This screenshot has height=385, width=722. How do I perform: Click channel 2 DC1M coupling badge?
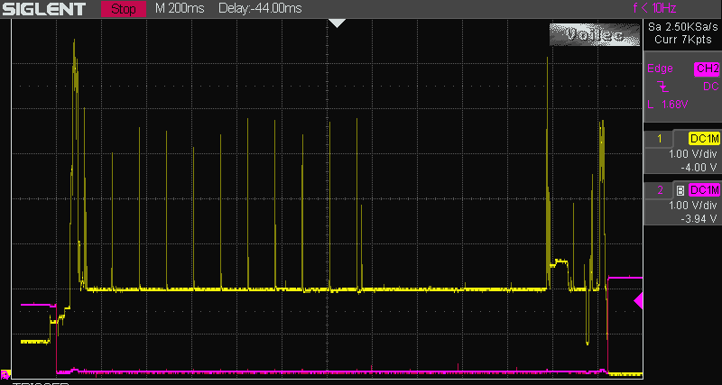pyautogui.click(x=704, y=190)
